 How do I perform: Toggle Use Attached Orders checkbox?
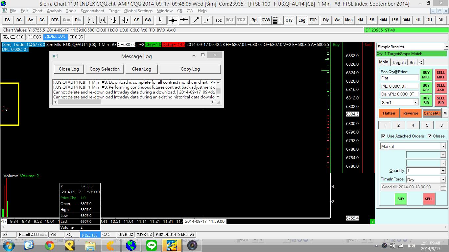(383, 136)
